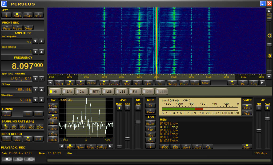
Task: Click the Pause button
Action: tap(184, 83)
